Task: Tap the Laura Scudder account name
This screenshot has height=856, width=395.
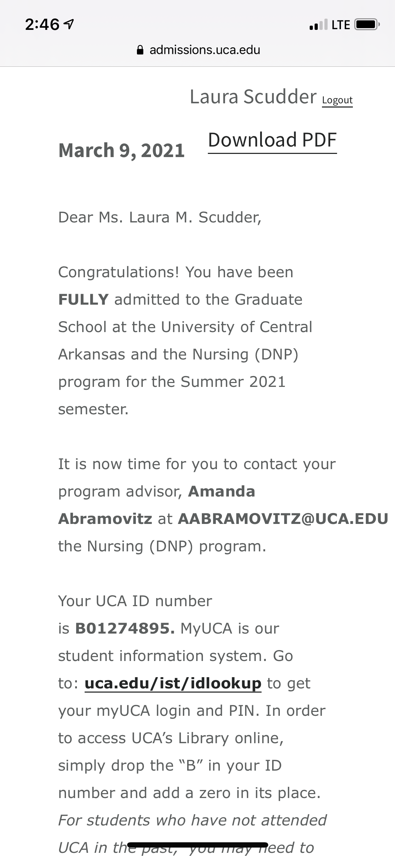Action: pyautogui.click(x=253, y=97)
